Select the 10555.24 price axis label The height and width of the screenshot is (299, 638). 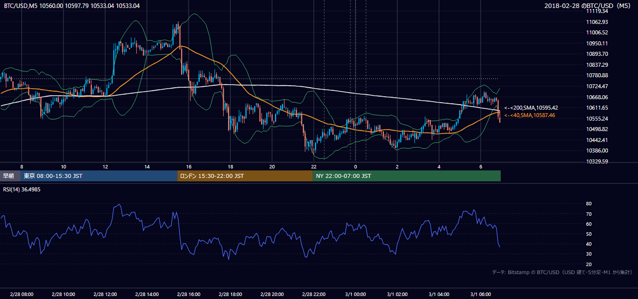click(597, 119)
